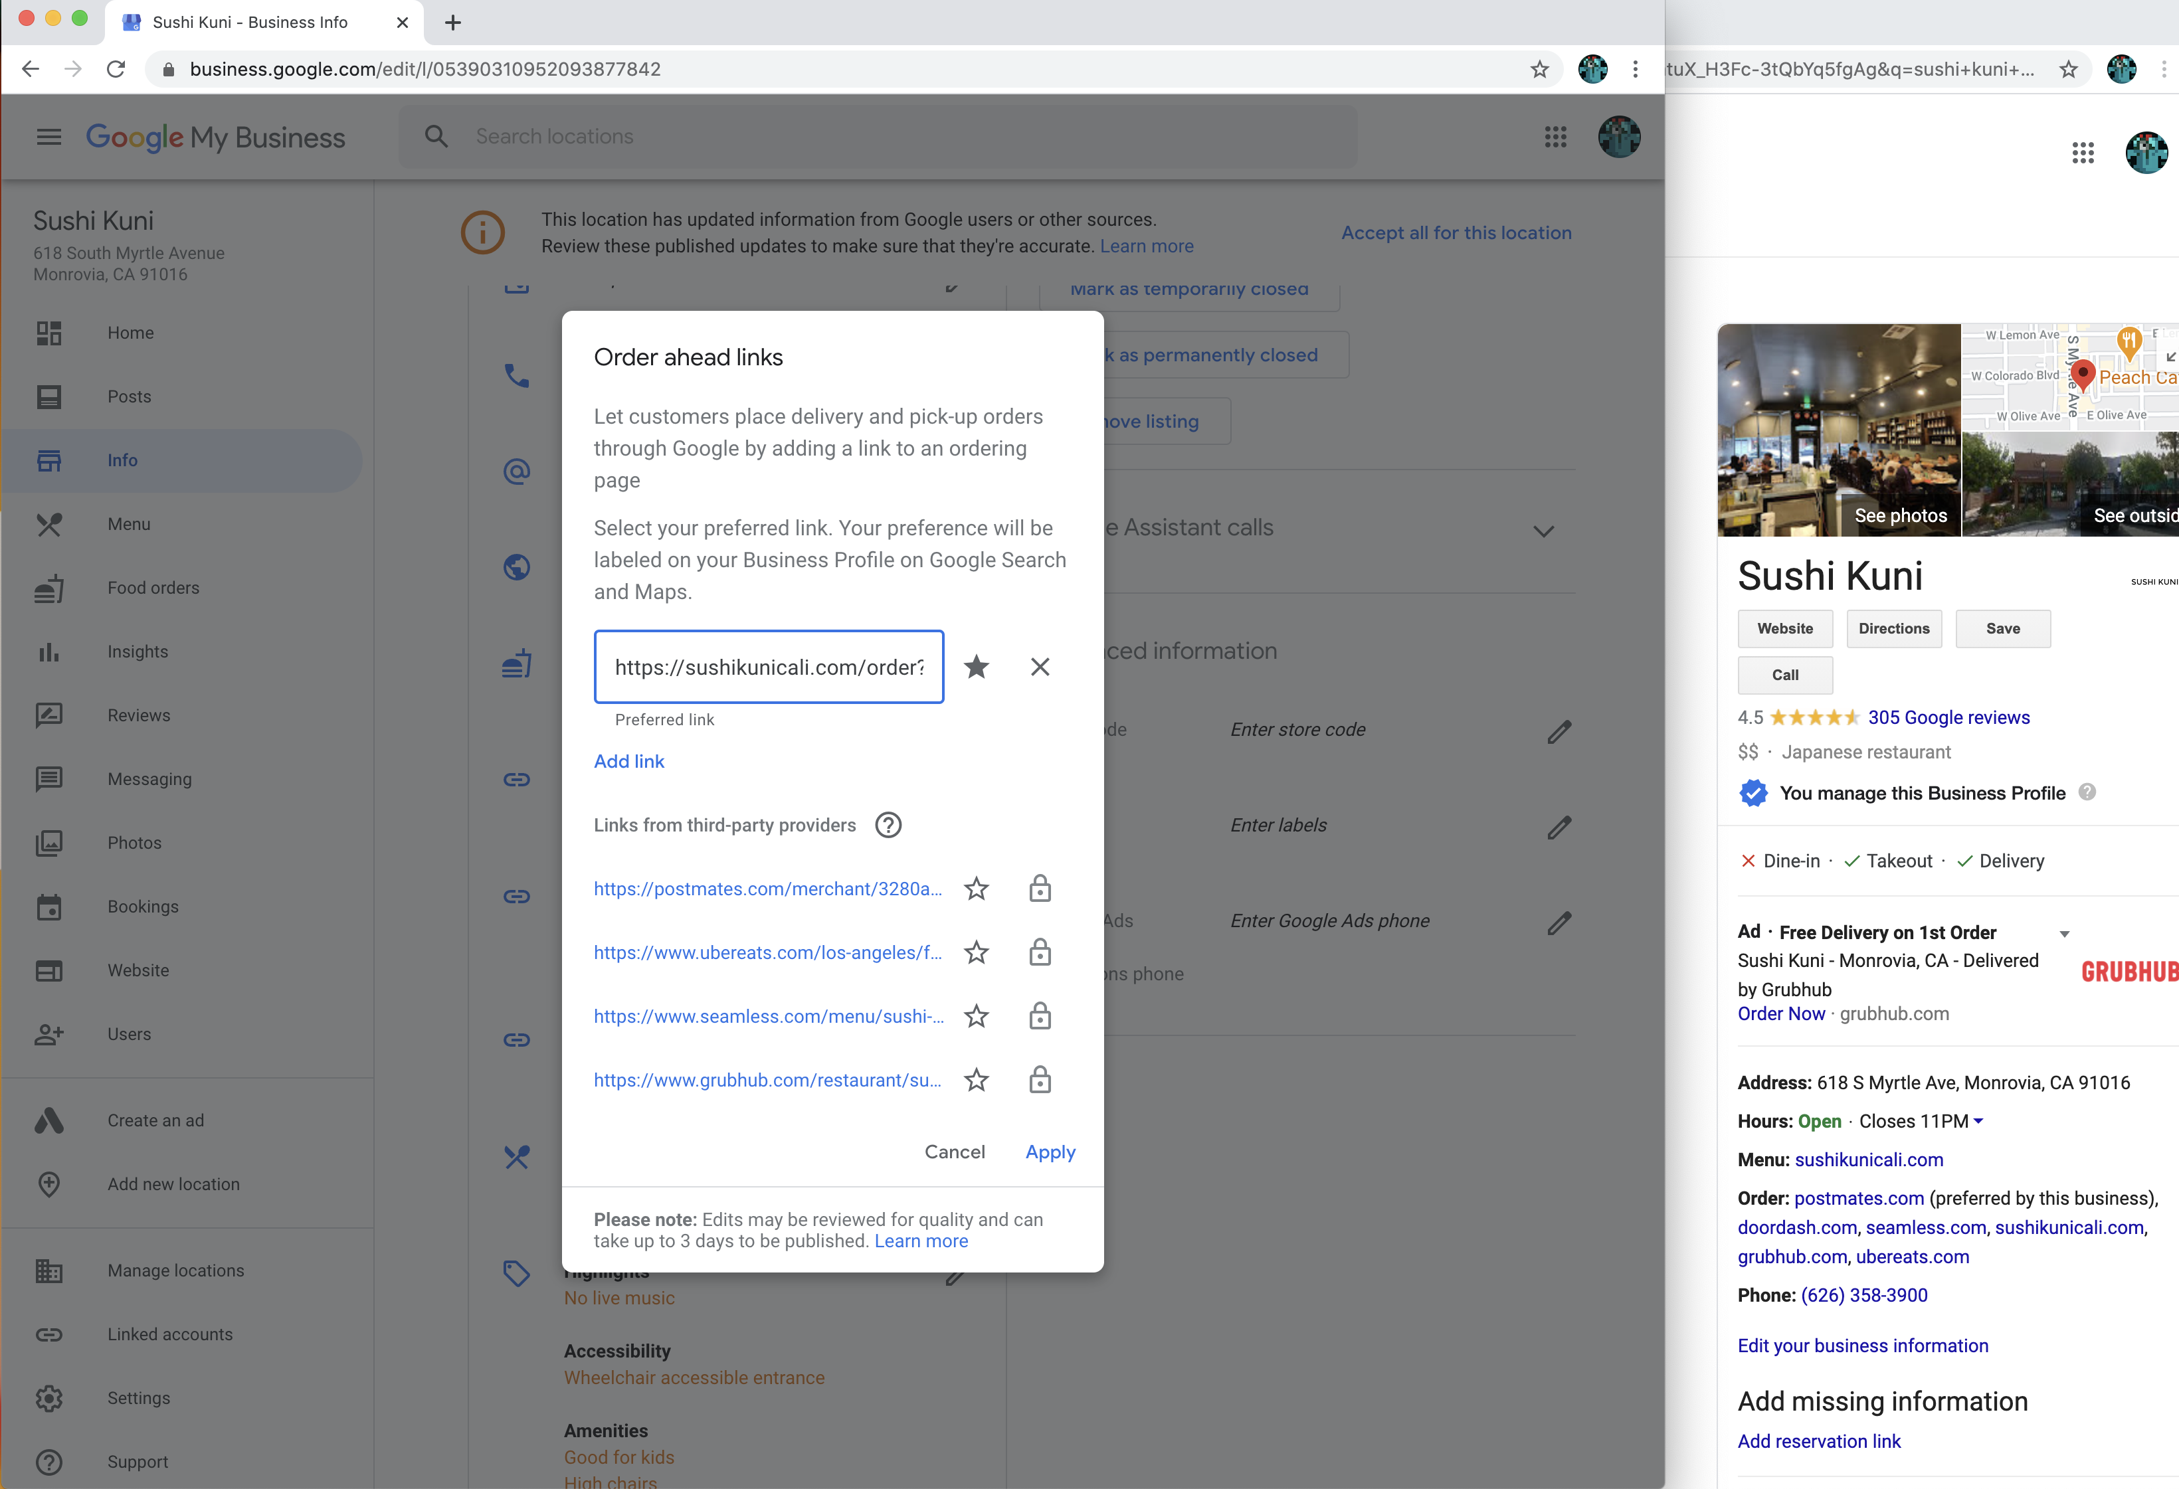This screenshot has height=1489, width=2179.
Task: Mark seamless link as preferred
Action: pyautogui.click(x=976, y=1015)
